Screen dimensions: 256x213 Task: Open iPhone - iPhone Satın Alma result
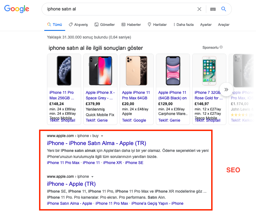[x=97, y=143]
